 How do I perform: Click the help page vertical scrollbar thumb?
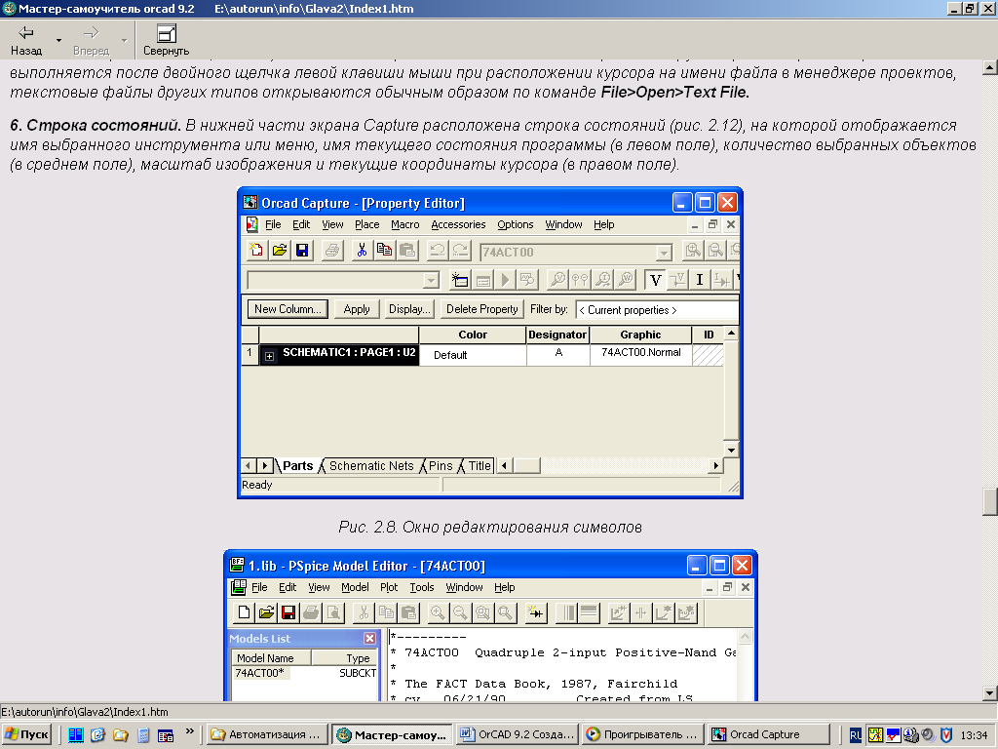(x=990, y=501)
